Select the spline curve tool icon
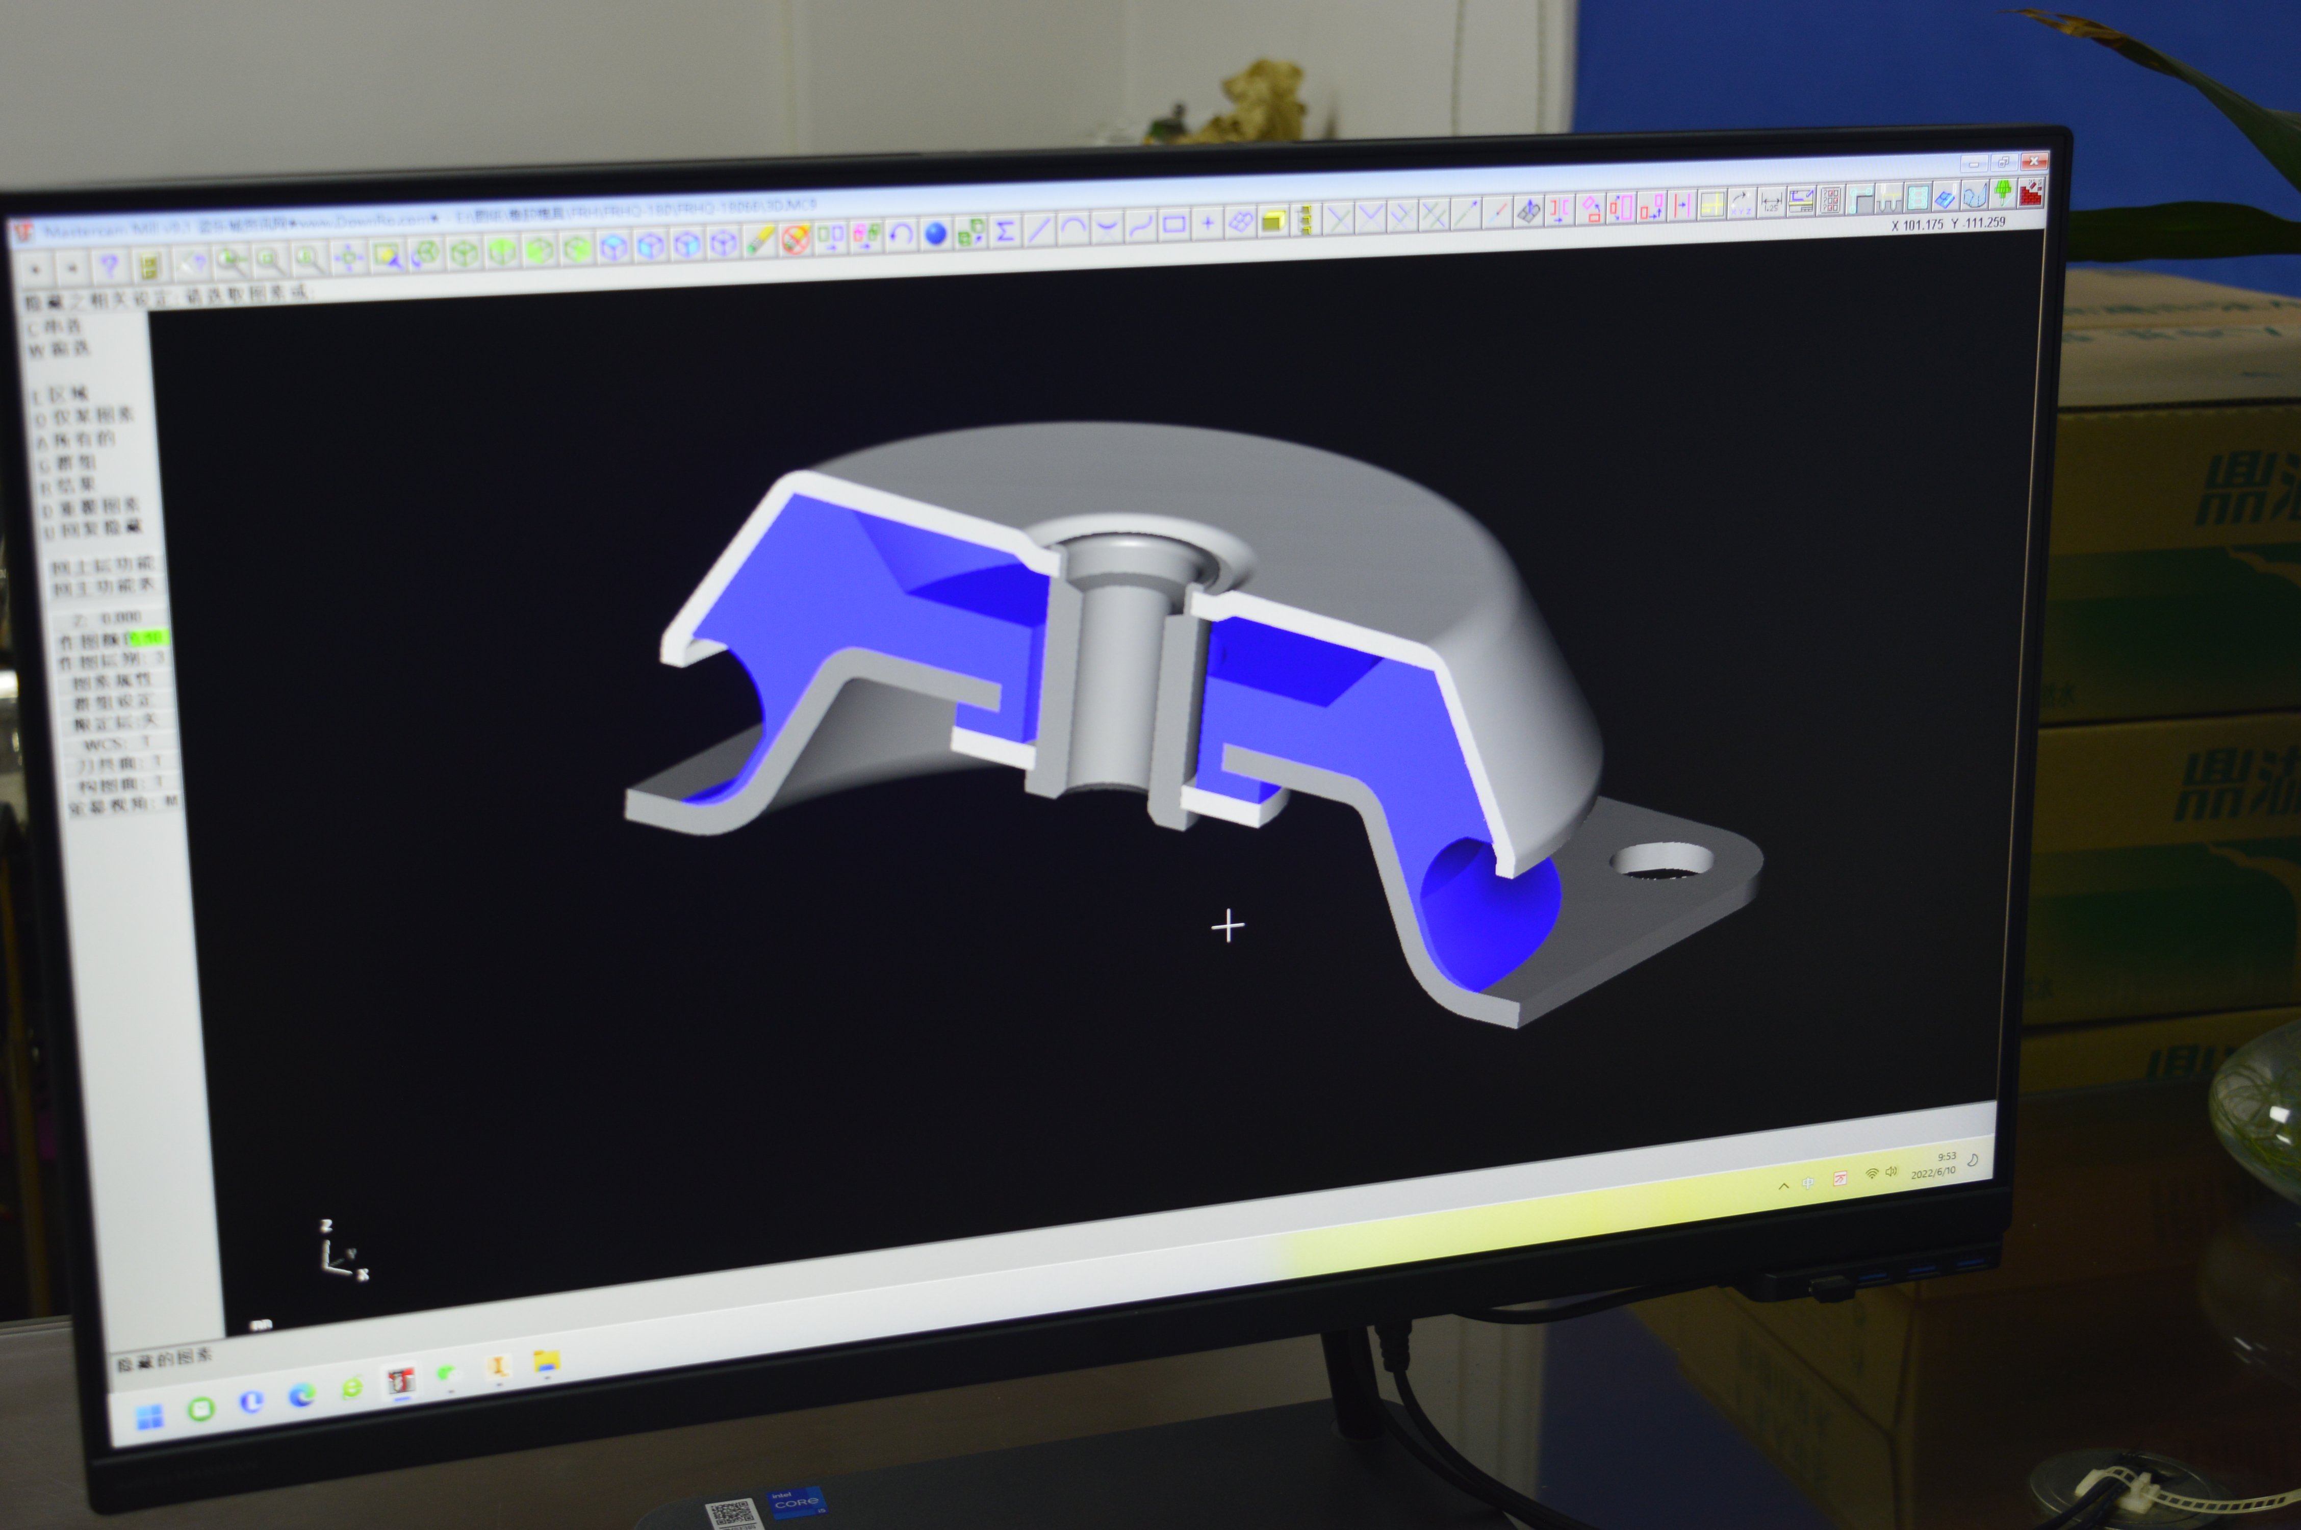The width and height of the screenshot is (2301, 1530). point(1139,225)
